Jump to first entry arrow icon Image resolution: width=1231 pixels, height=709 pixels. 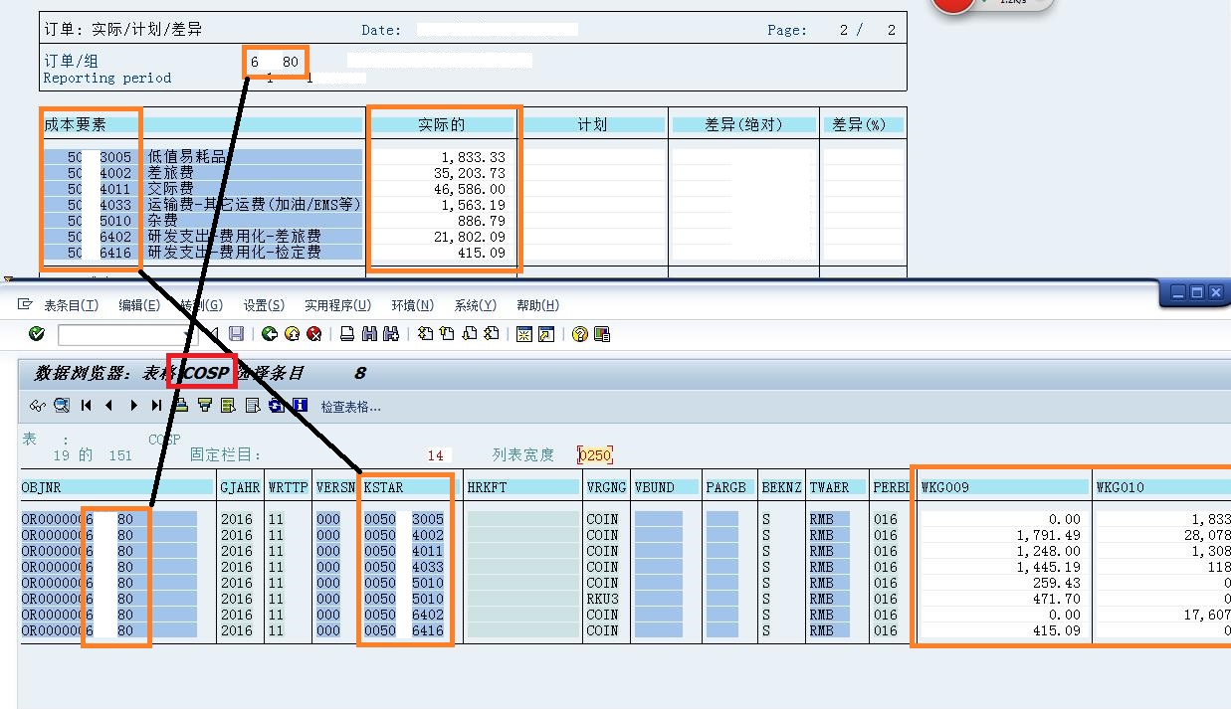click(x=87, y=405)
